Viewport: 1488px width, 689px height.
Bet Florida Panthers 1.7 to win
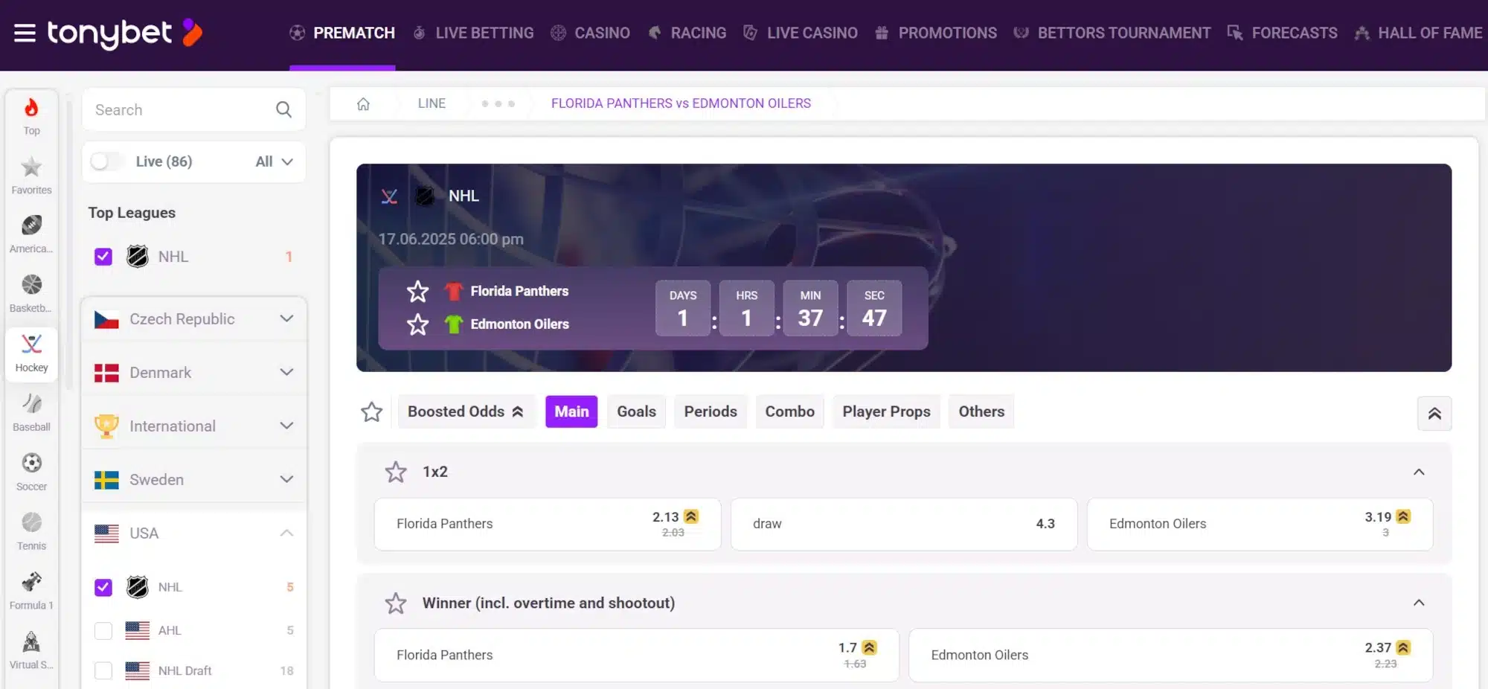click(637, 656)
